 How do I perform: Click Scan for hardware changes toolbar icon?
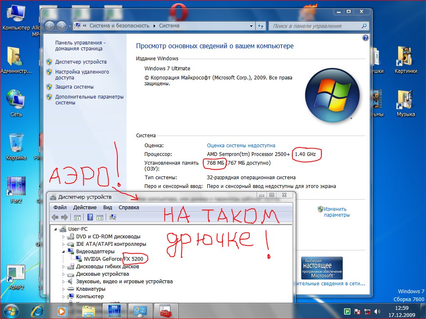click(112, 217)
